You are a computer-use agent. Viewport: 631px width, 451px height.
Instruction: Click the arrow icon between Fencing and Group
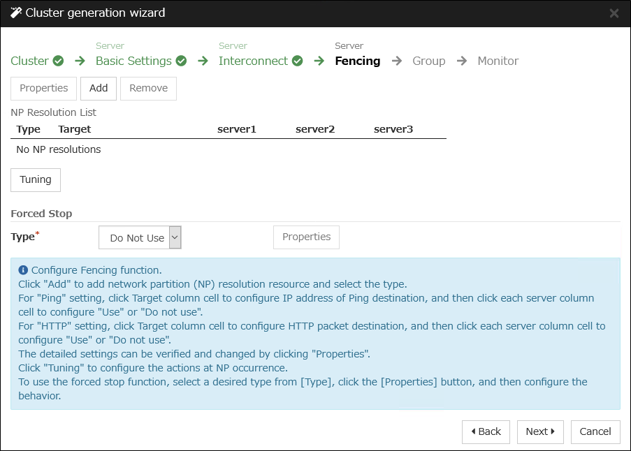pos(396,61)
